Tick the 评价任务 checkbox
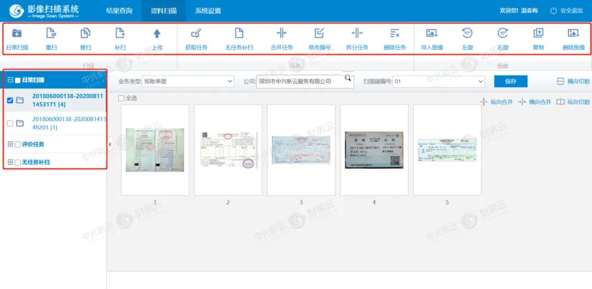Viewport: 592px width, 289px height. [x=18, y=144]
